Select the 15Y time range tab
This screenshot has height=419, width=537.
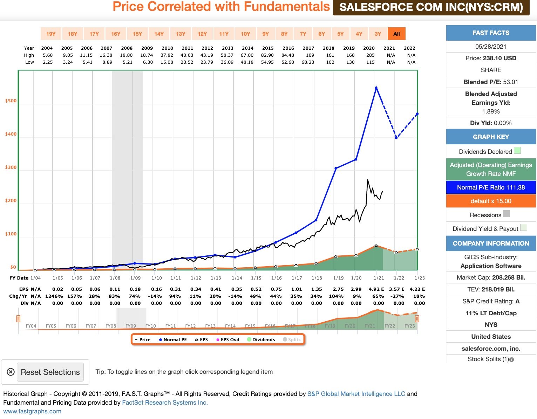[x=137, y=34]
